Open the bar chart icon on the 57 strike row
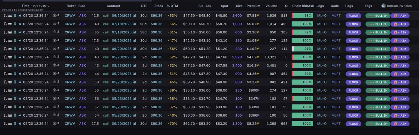419x135 pixels. [134, 107]
